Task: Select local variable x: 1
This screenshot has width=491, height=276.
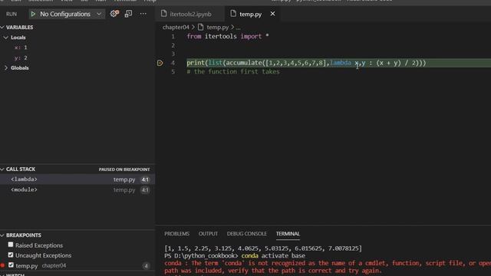Action: click(21, 48)
